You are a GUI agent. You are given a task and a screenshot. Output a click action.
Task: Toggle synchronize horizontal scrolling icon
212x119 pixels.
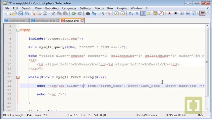tap(123, 13)
